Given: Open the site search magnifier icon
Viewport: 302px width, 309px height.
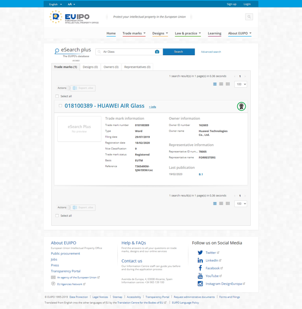Looking at the screenshot, I should [x=249, y=17].
